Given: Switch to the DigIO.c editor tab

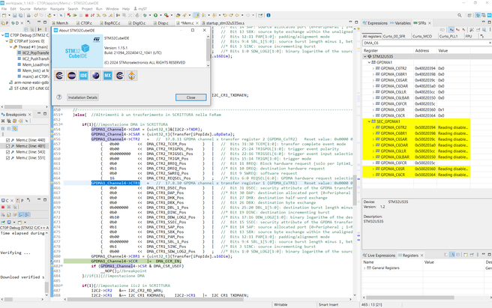Looking at the screenshot, I should [x=136, y=23].
